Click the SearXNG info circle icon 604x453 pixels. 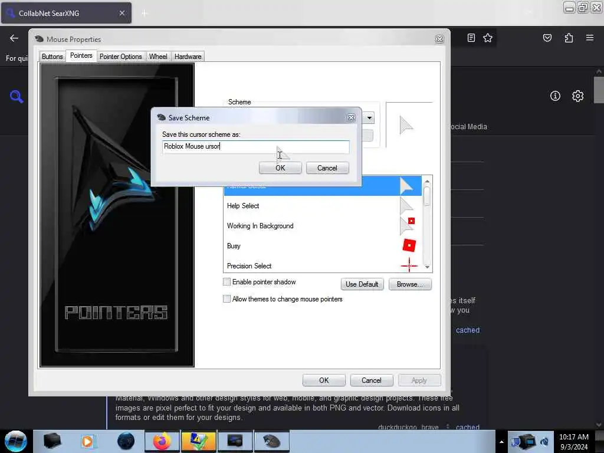[555, 96]
